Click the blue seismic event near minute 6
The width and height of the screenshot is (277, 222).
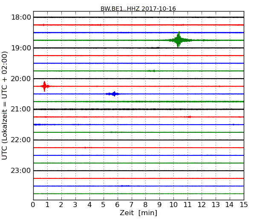113,94
